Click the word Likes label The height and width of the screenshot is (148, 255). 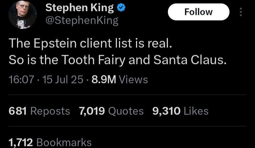(x=196, y=111)
